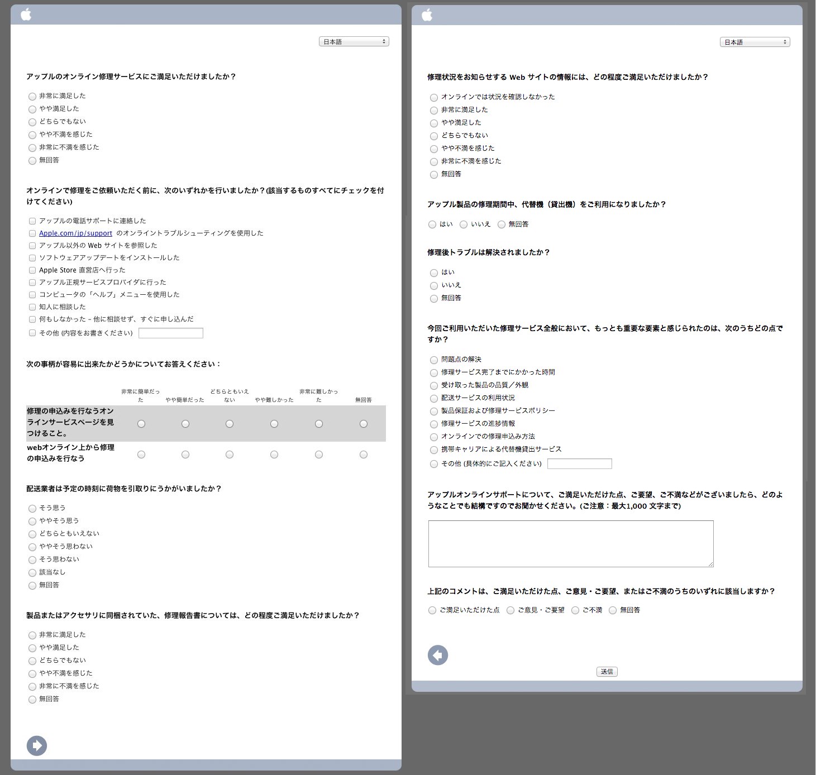Open the Apple.com/jp/support link
This screenshot has width=816, height=775.
click(75, 233)
